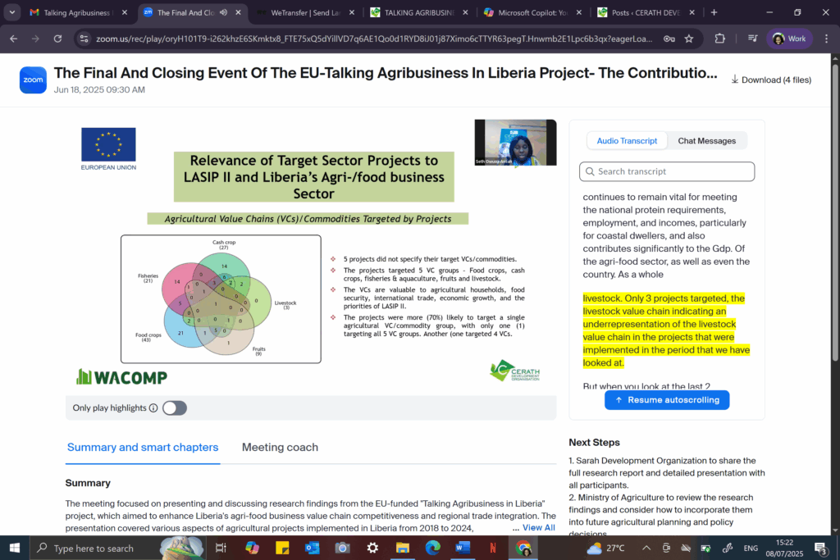Click the ENG language indicator
The height and width of the screenshot is (560, 840).
click(x=751, y=548)
